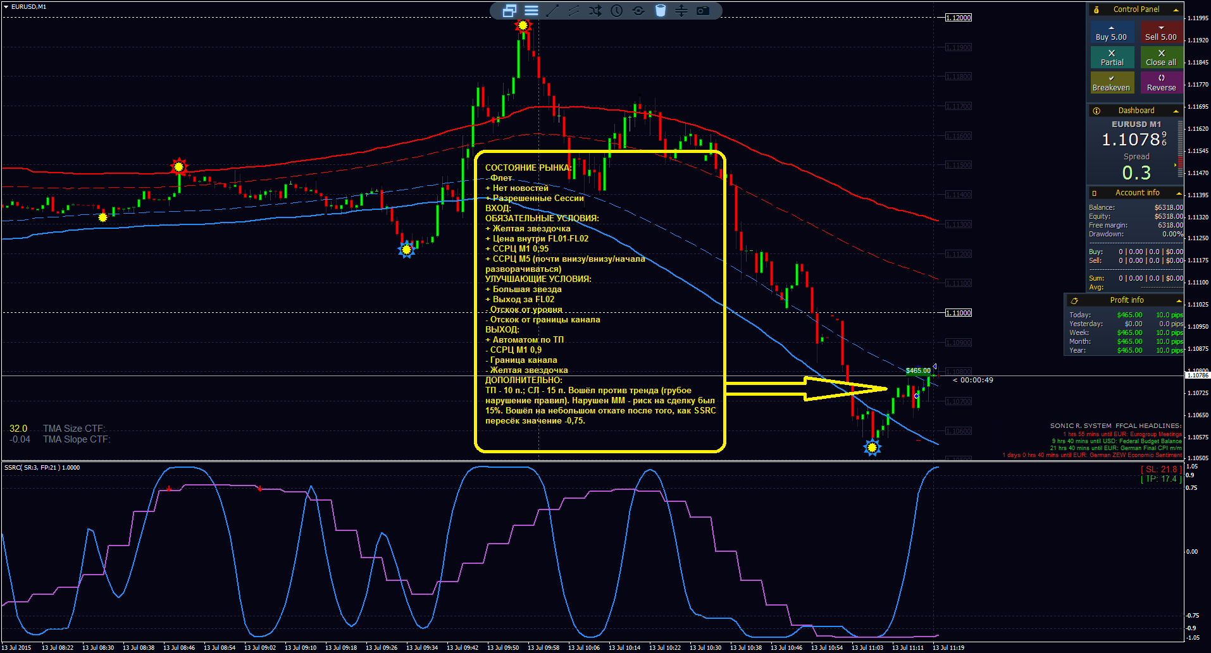The height and width of the screenshot is (653, 1211).
Task: Click the chart shift triangle near price line
Action: 935,367
